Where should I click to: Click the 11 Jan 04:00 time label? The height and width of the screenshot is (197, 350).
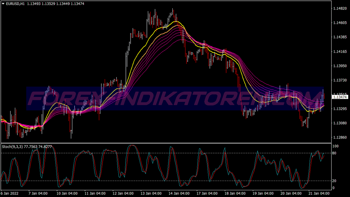tap(95, 193)
